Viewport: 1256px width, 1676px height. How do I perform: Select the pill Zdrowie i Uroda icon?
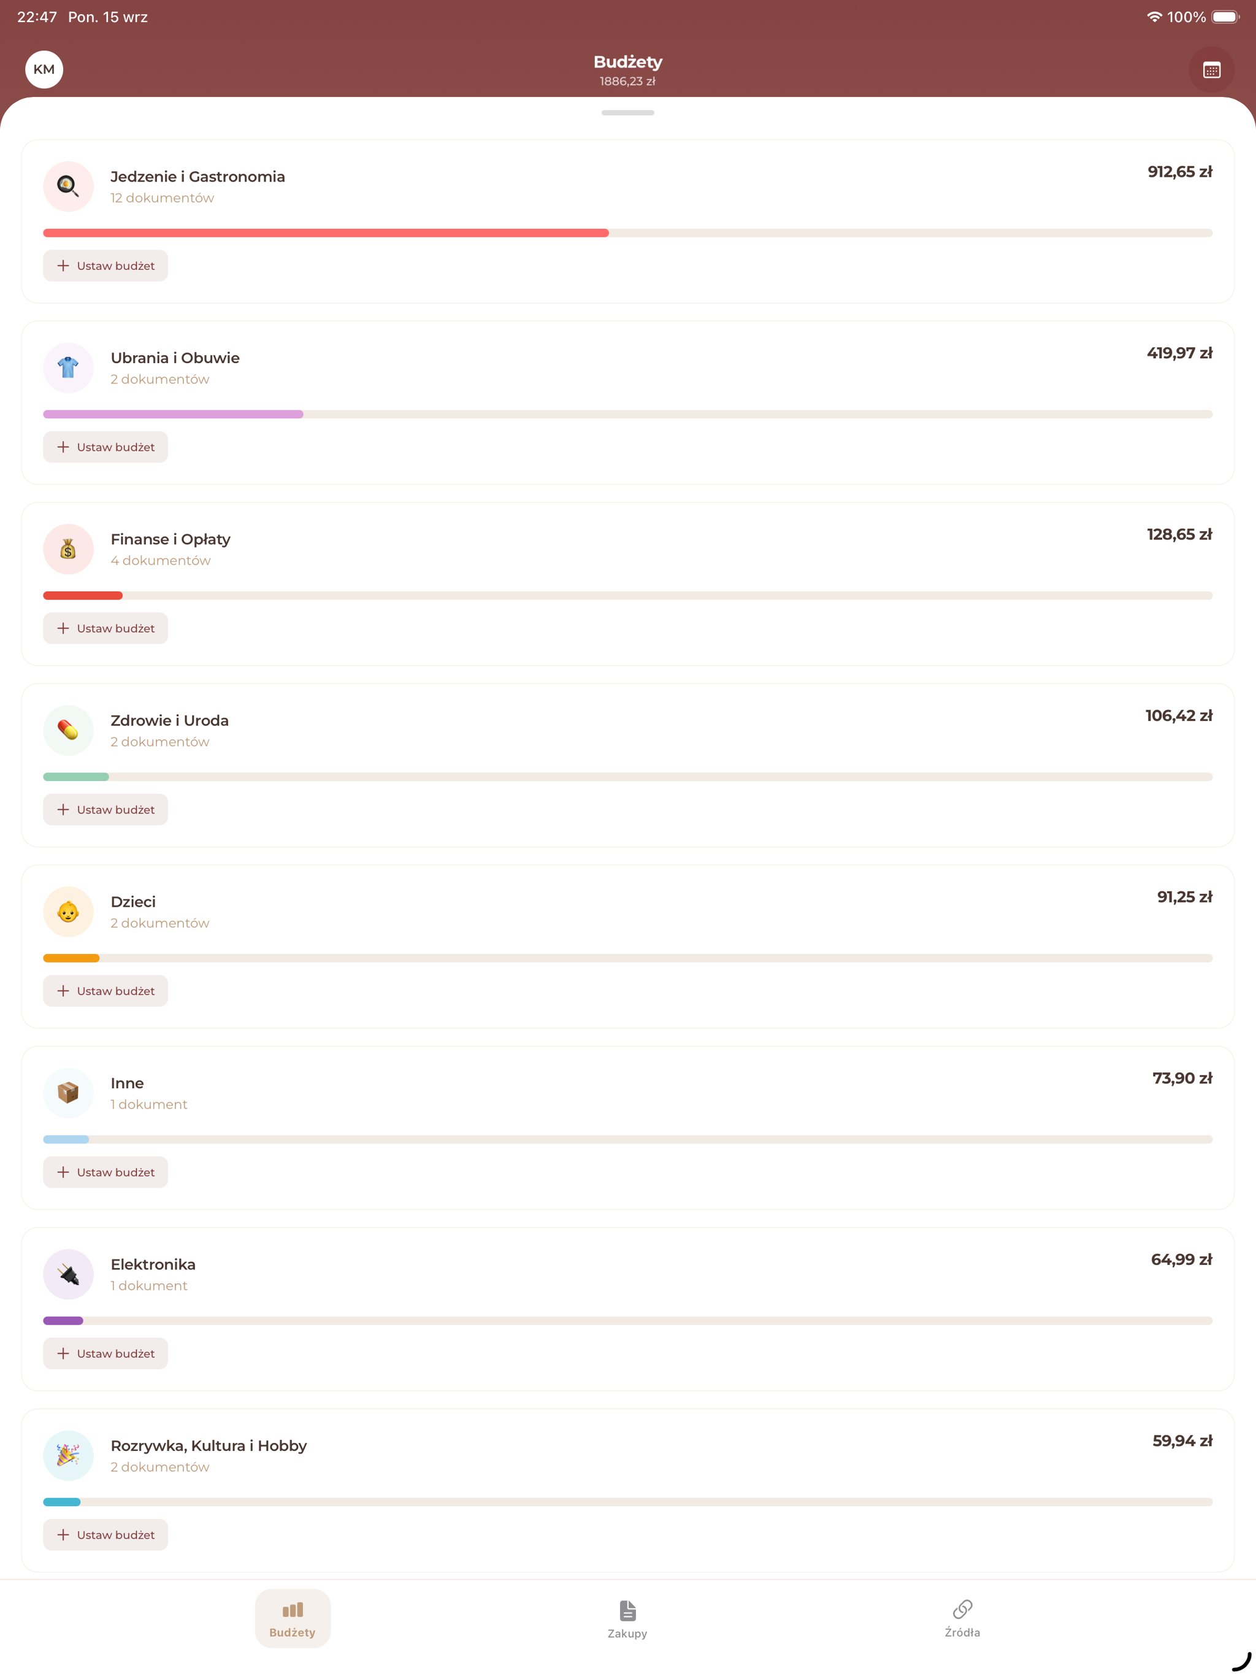pyautogui.click(x=68, y=729)
